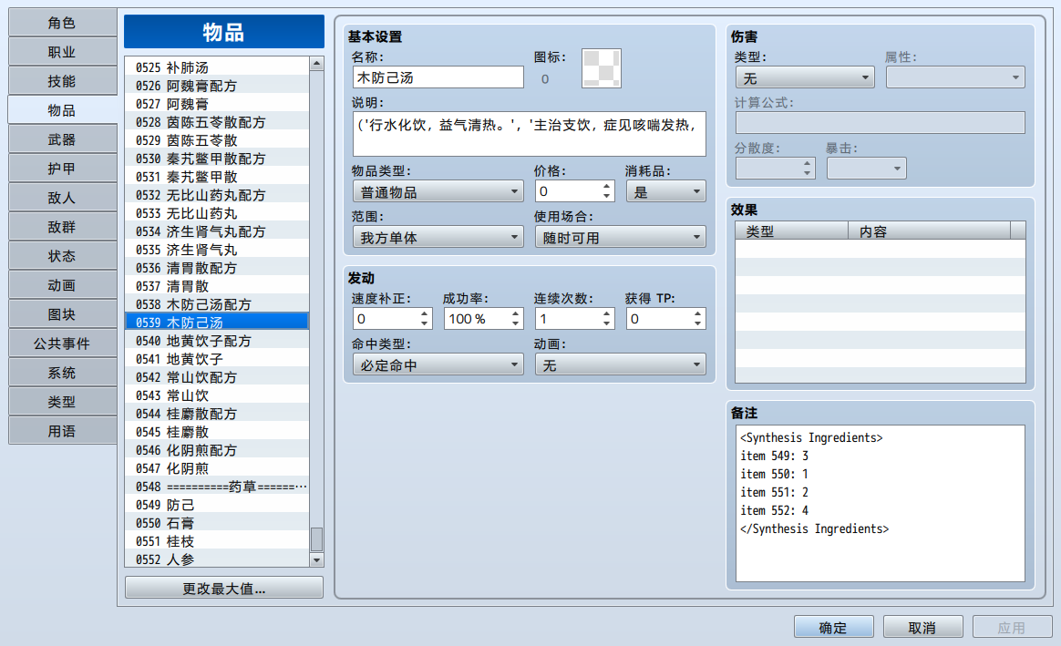Select item 0533 无比山药丸
Viewport: 1061px width, 646px height.
coord(217,213)
